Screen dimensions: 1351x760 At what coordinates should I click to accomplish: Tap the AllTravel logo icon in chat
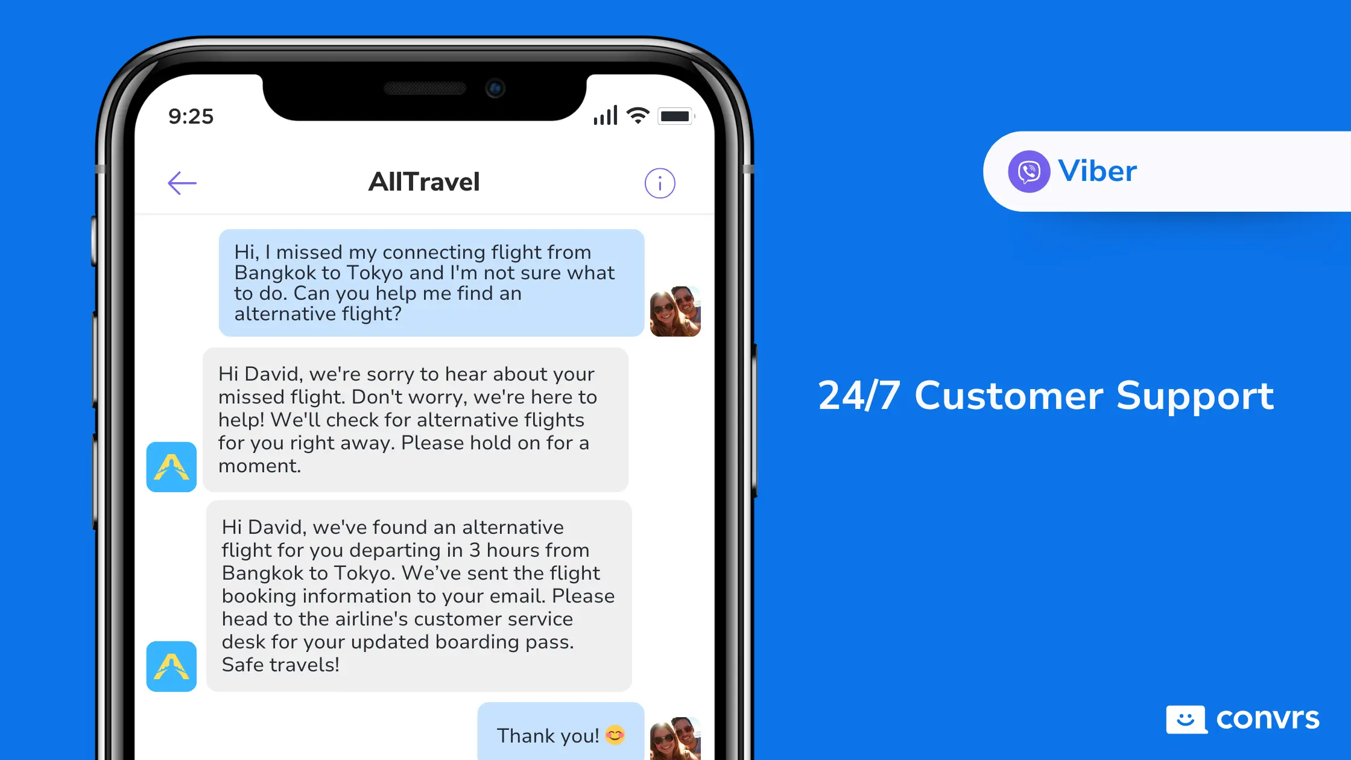click(172, 467)
